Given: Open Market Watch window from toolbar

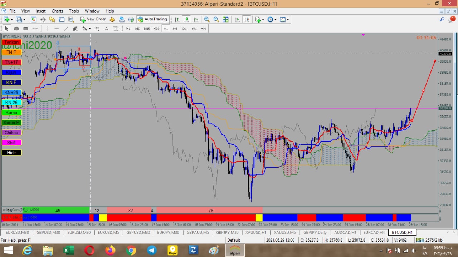Looking at the screenshot, I should pos(33,19).
